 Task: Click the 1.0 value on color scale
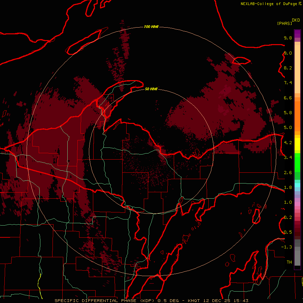(288, 202)
